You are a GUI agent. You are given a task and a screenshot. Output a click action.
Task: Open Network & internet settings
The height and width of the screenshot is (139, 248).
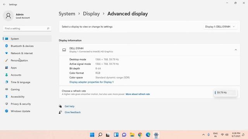click(x=27, y=53)
